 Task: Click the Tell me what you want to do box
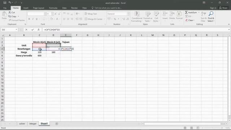[107, 8]
